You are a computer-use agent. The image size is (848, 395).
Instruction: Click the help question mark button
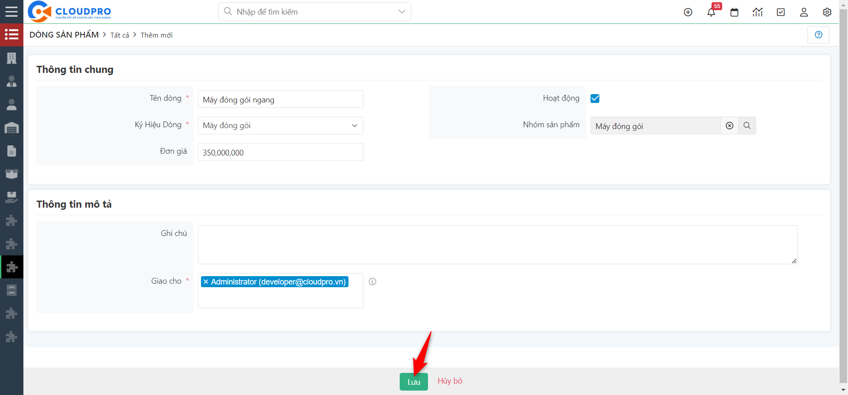pos(818,35)
